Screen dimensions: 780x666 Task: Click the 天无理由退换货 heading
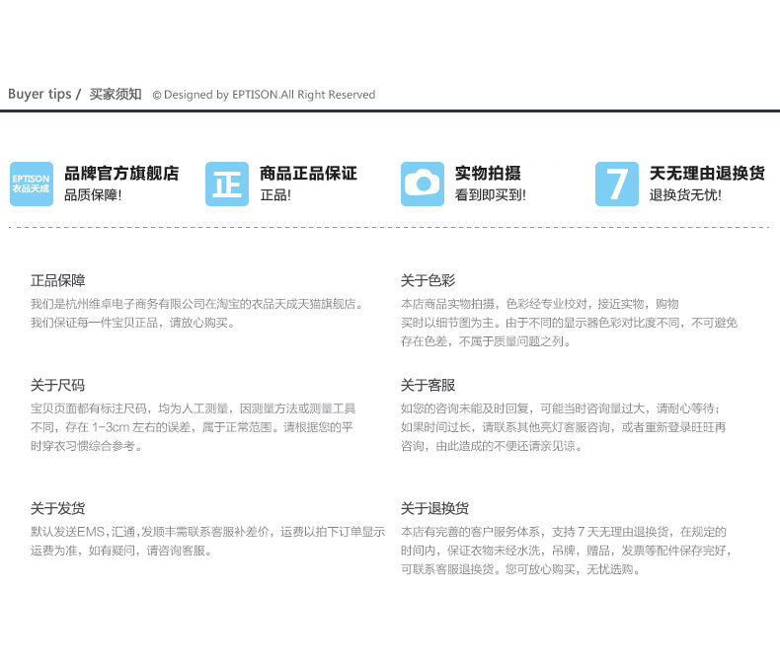pyautogui.click(x=707, y=174)
